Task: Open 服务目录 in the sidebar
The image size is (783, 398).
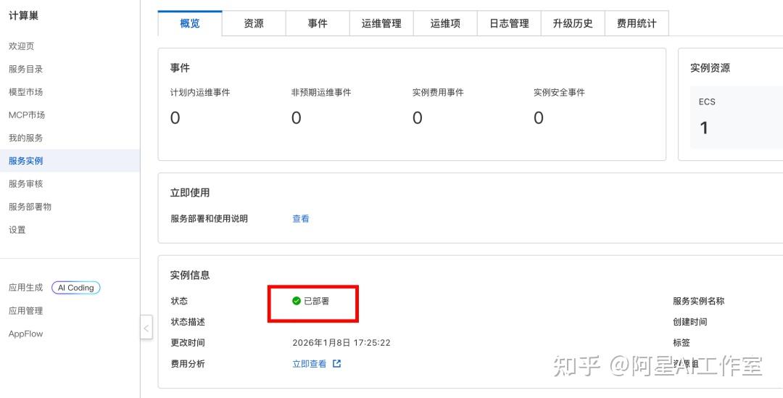Action: coord(25,69)
